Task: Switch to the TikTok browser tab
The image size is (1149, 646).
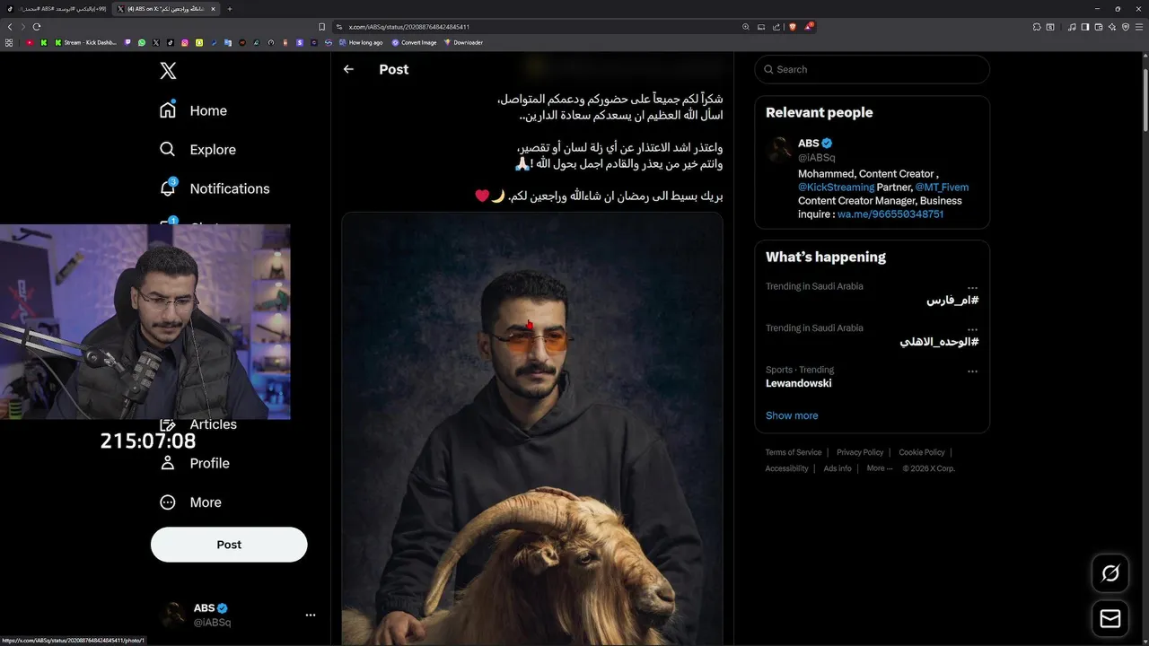Action: click(56, 9)
